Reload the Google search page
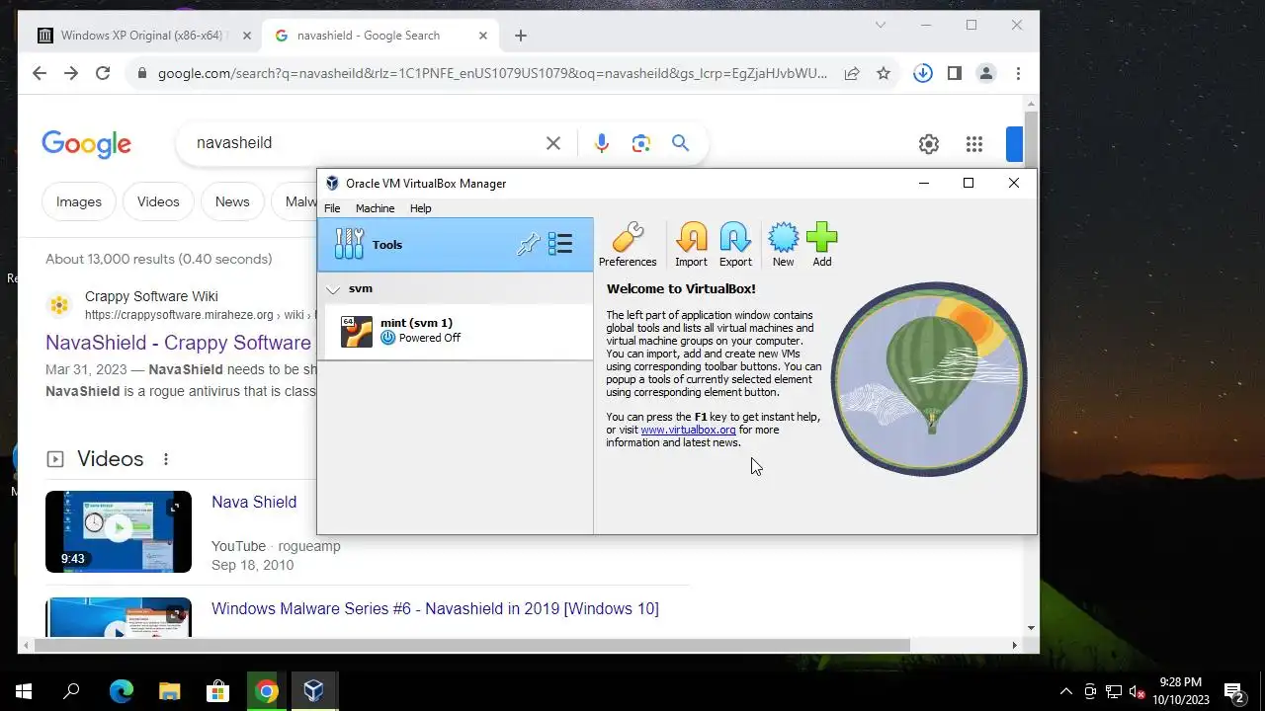The image size is (1265, 711). (103, 73)
